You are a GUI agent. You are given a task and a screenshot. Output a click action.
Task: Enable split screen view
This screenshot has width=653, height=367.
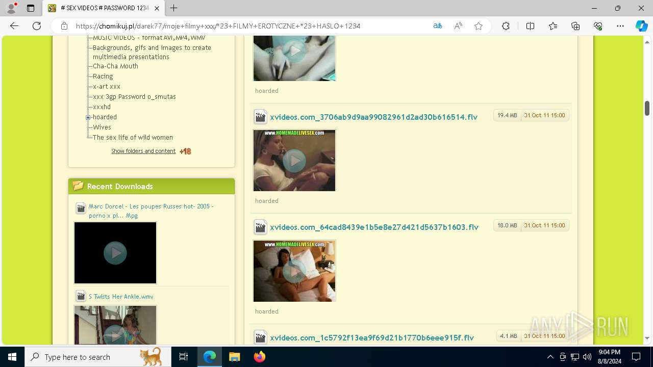point(530,26)
